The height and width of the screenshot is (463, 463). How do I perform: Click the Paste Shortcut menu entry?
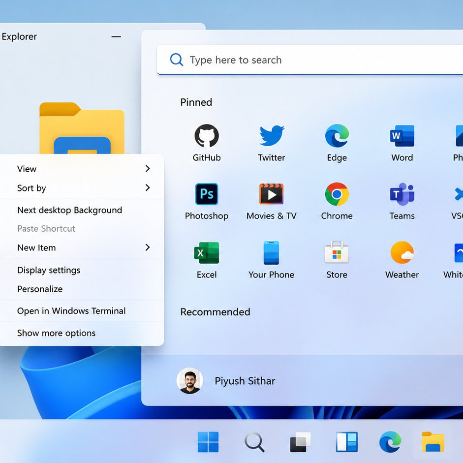(82, 228)
